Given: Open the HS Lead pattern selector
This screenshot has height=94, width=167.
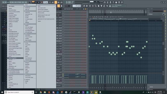Looking at the screenshot, I should 76,6.
